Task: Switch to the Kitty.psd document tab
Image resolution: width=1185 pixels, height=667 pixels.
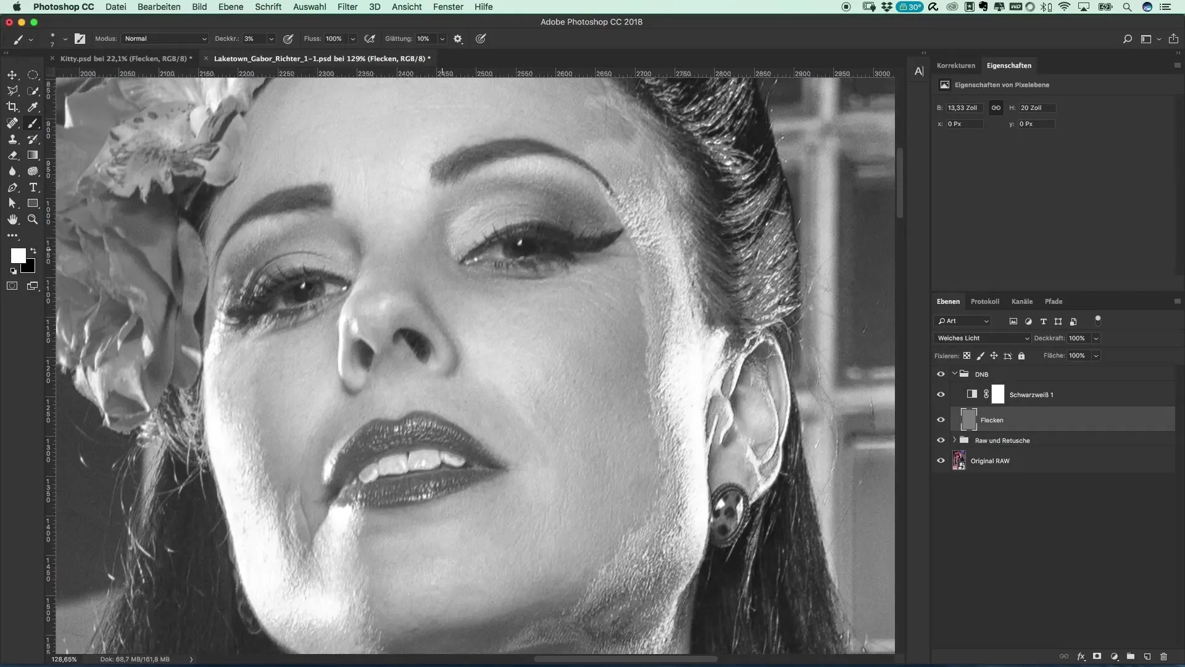Action: (126, 59)
